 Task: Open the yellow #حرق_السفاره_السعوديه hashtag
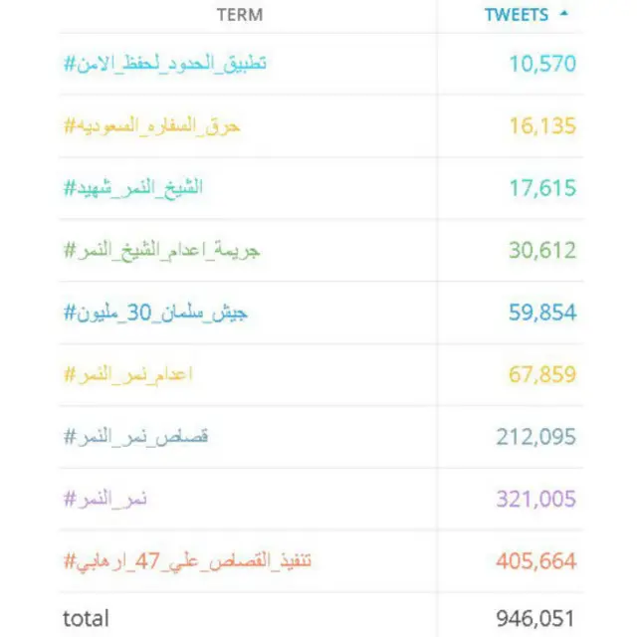pyautogui.click(x=151, y=126)
